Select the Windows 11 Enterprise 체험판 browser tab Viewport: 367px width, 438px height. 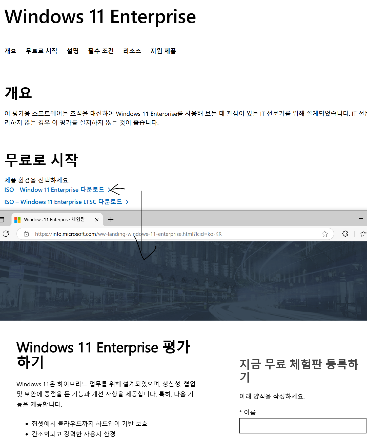pos(57,220)
